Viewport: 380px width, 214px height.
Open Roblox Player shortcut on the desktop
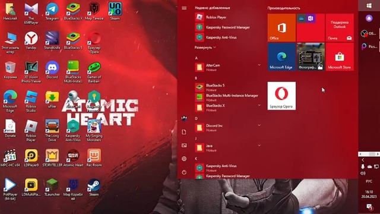[31, 131]
